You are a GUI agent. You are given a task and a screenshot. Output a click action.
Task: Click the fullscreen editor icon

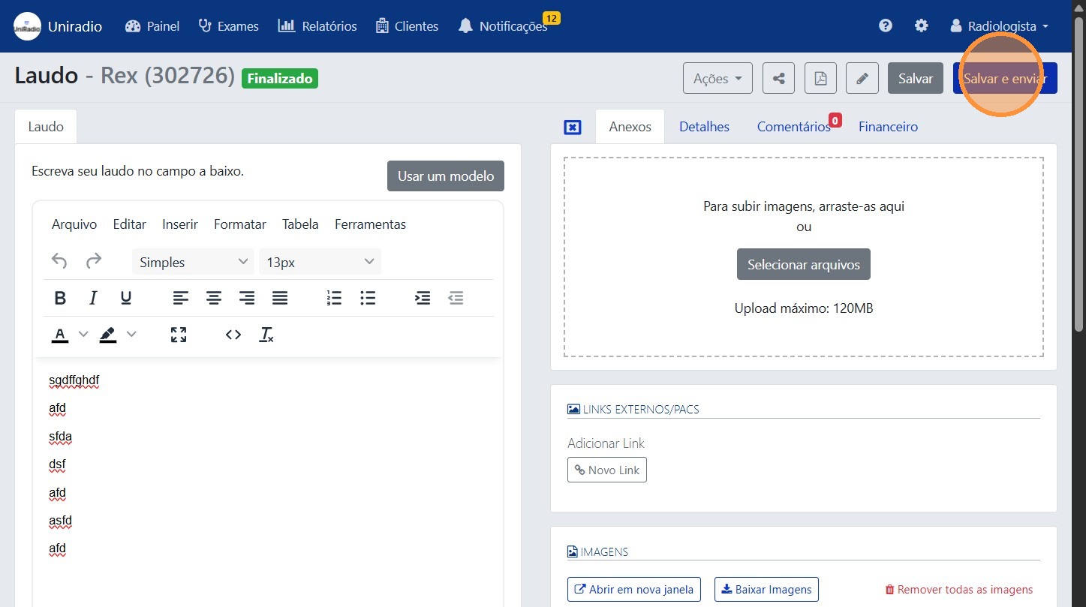point(179,335)
